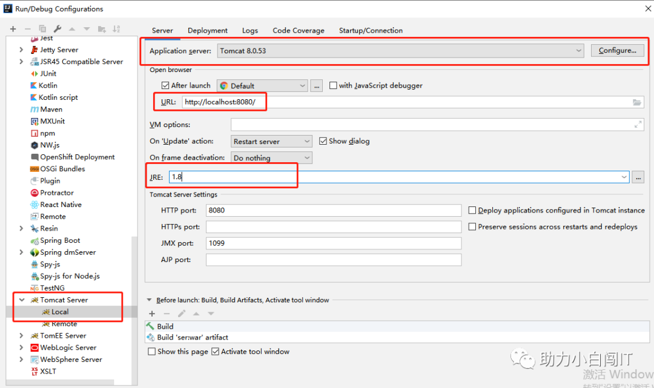
Task: Click move into new folder icon
Action: pos(102,29)
